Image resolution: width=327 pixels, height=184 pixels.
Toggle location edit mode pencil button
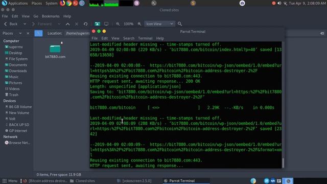pyautogui.click(x=39, y=33)
